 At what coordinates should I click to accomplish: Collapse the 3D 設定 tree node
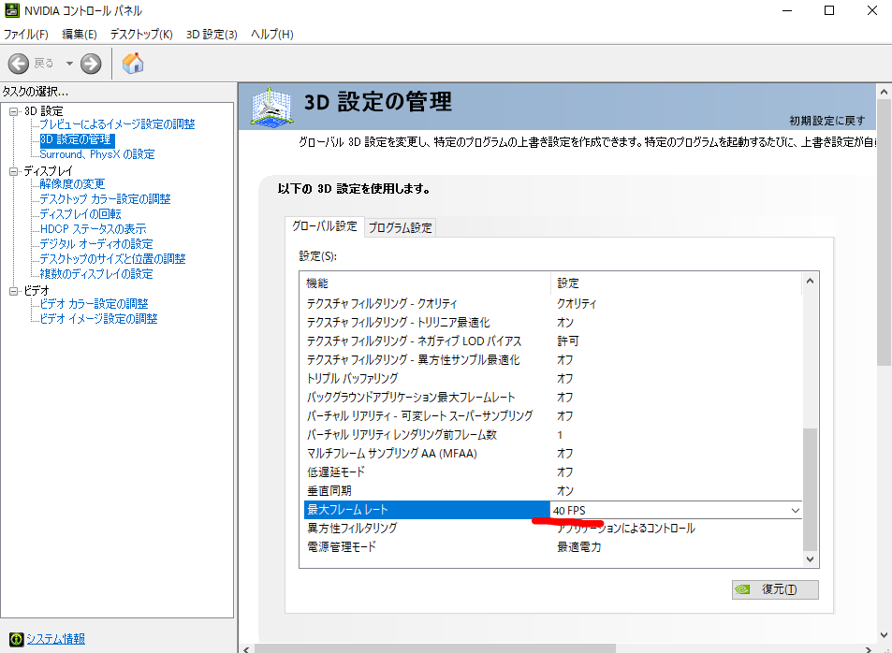[14, 111]
